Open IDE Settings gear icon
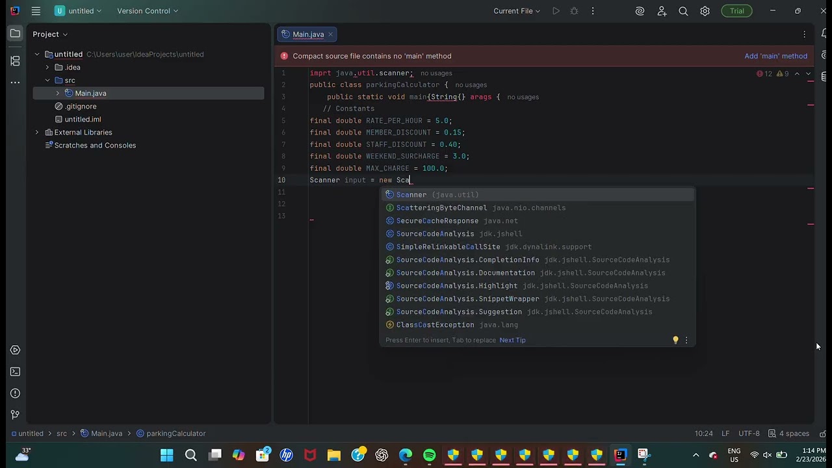 pos(705,11)
